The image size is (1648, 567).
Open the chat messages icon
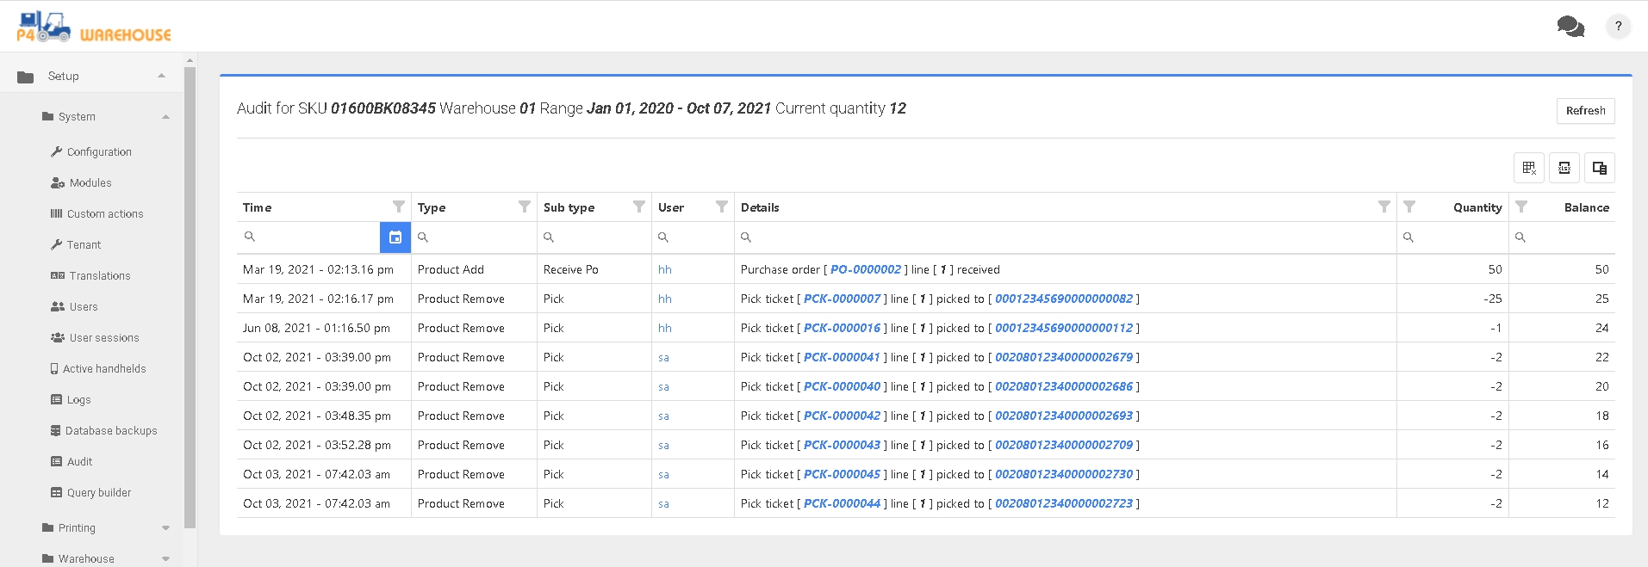[x=1570, y=27]
